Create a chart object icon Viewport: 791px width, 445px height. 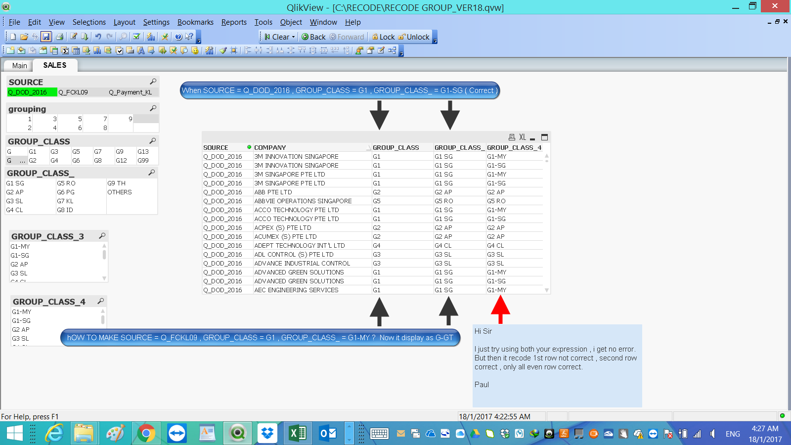[x=97, y=50]
